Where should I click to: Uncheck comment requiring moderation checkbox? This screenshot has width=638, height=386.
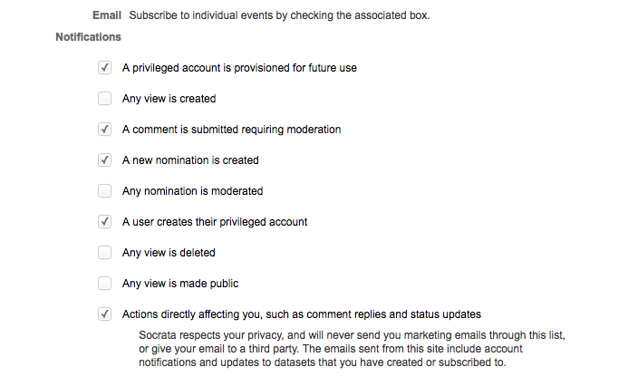[104, 130]
